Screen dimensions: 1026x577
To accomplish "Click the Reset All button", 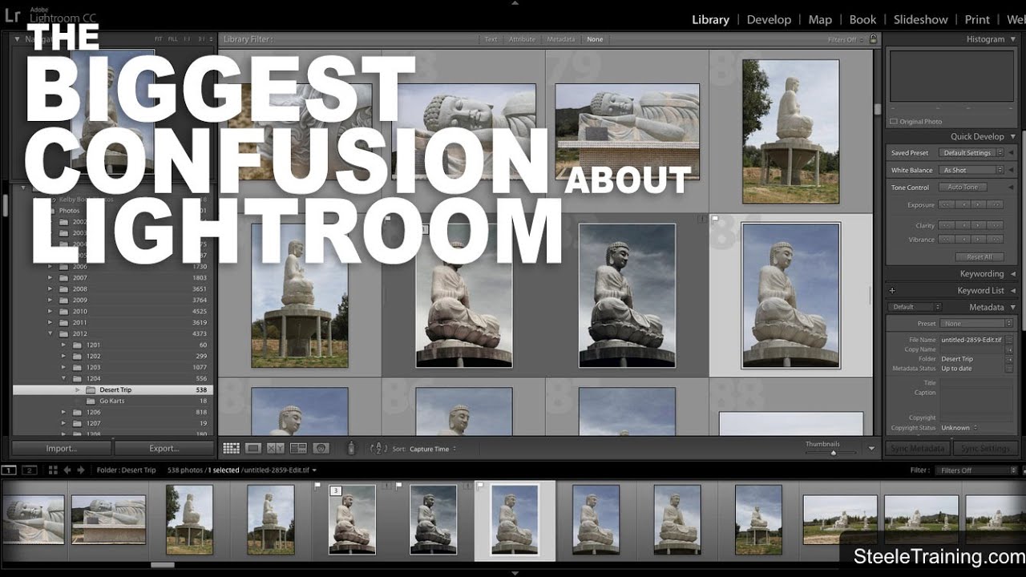I will (980, 257).
